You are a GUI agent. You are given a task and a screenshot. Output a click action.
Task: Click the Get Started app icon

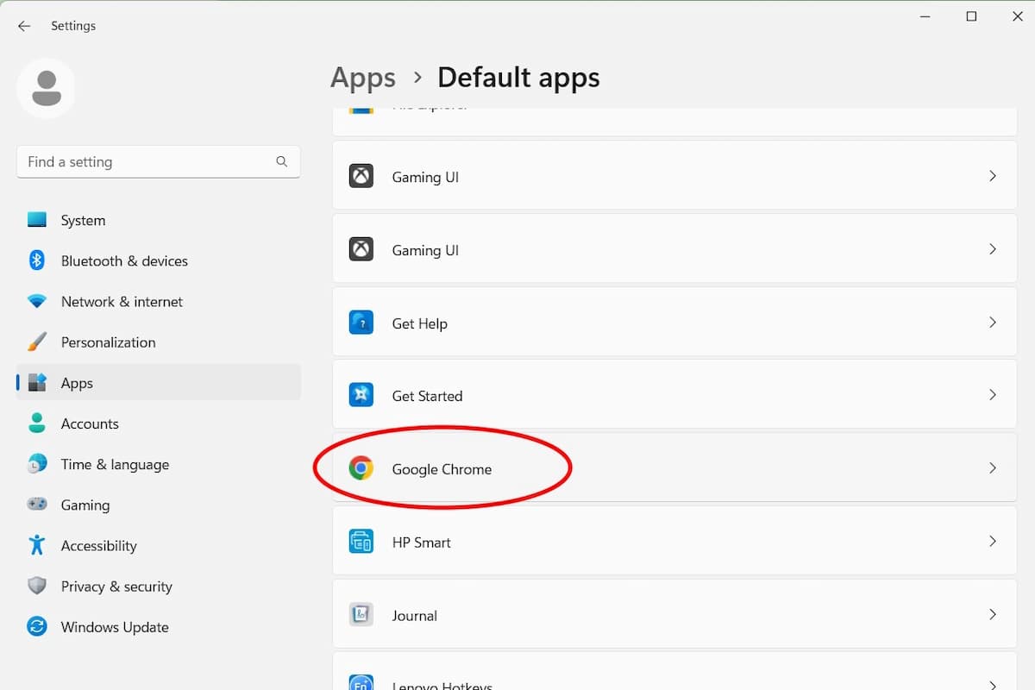(x=361, y=396)
